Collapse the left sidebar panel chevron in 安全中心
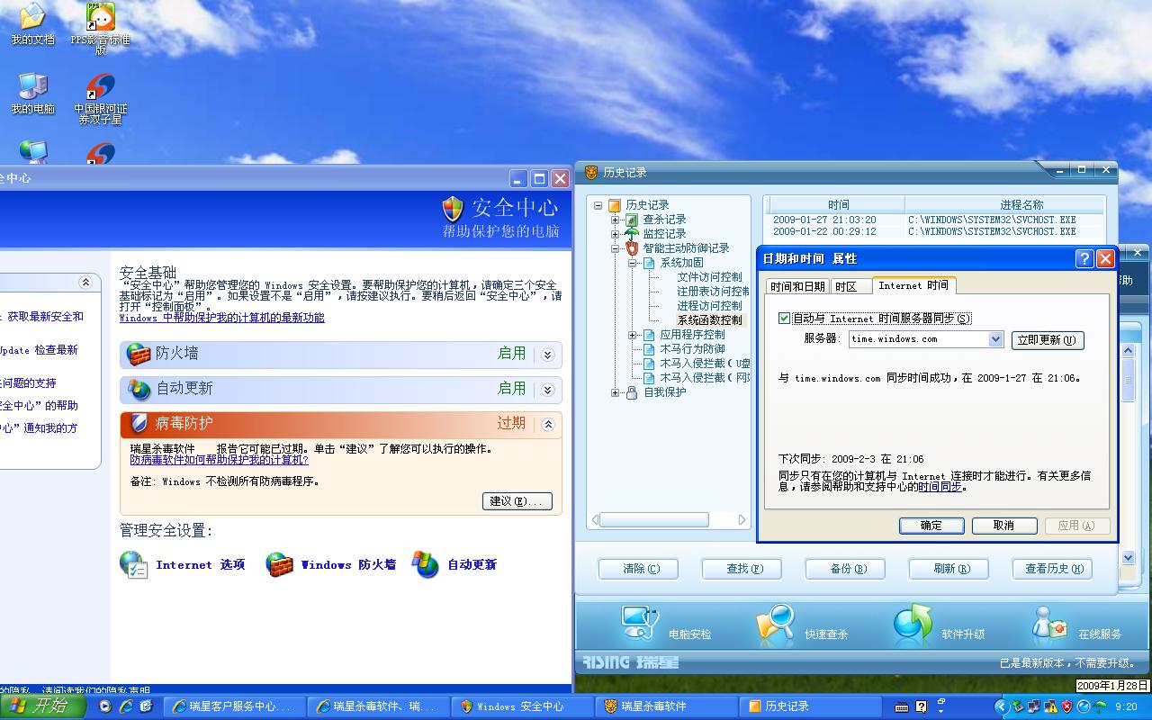1152x720 pixels. [x=85, y=283]
